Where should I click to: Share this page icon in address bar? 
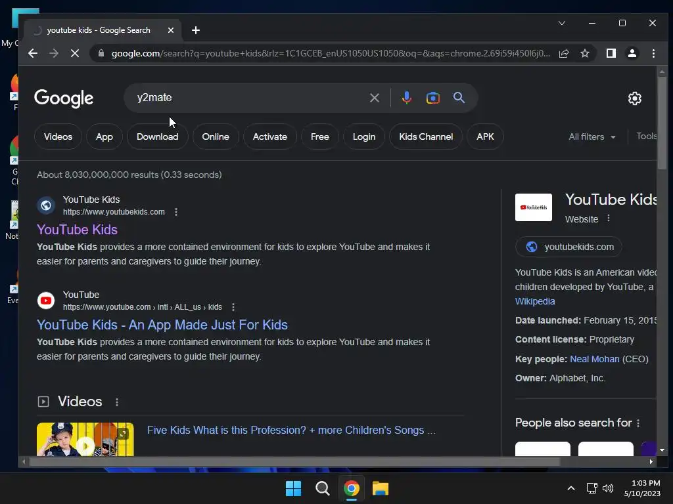[x=564, y=54]
